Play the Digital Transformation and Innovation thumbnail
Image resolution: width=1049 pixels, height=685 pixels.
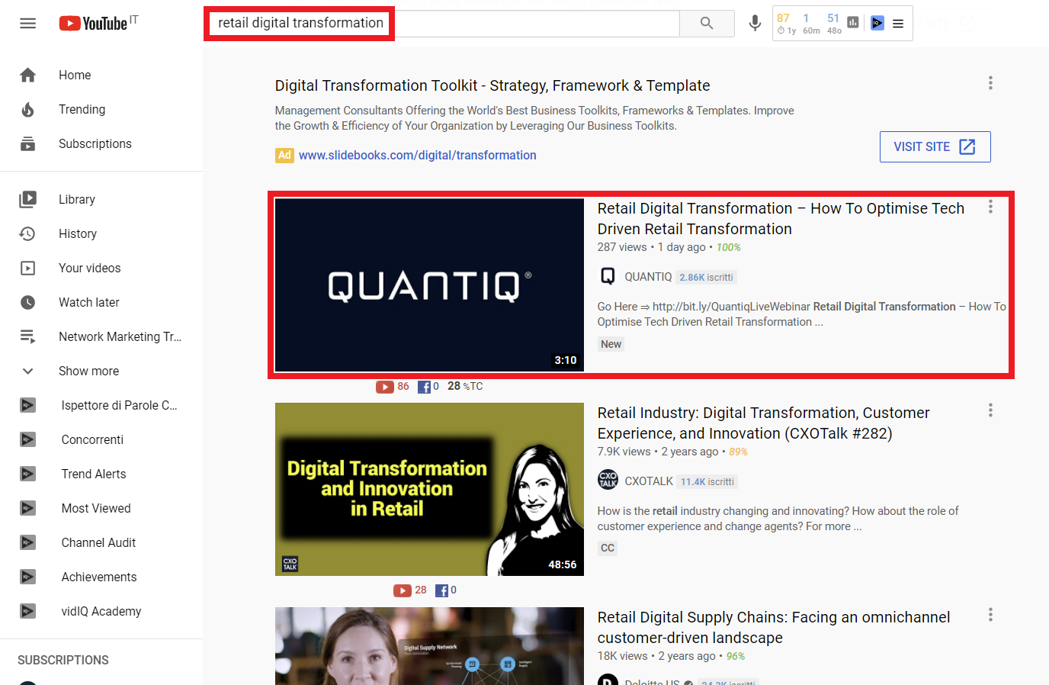pos(429,489)
